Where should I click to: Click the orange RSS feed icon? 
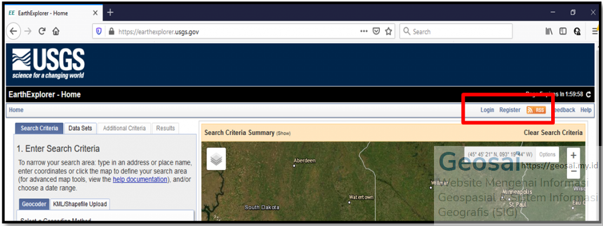coord(536,110)
